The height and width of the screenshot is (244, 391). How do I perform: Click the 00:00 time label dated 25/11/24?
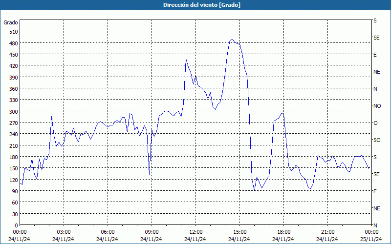click(x=371, y=232)
